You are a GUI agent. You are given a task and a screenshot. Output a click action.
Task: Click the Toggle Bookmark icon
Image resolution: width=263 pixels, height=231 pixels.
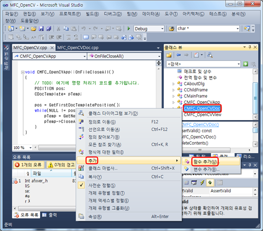tap(86, 37)
